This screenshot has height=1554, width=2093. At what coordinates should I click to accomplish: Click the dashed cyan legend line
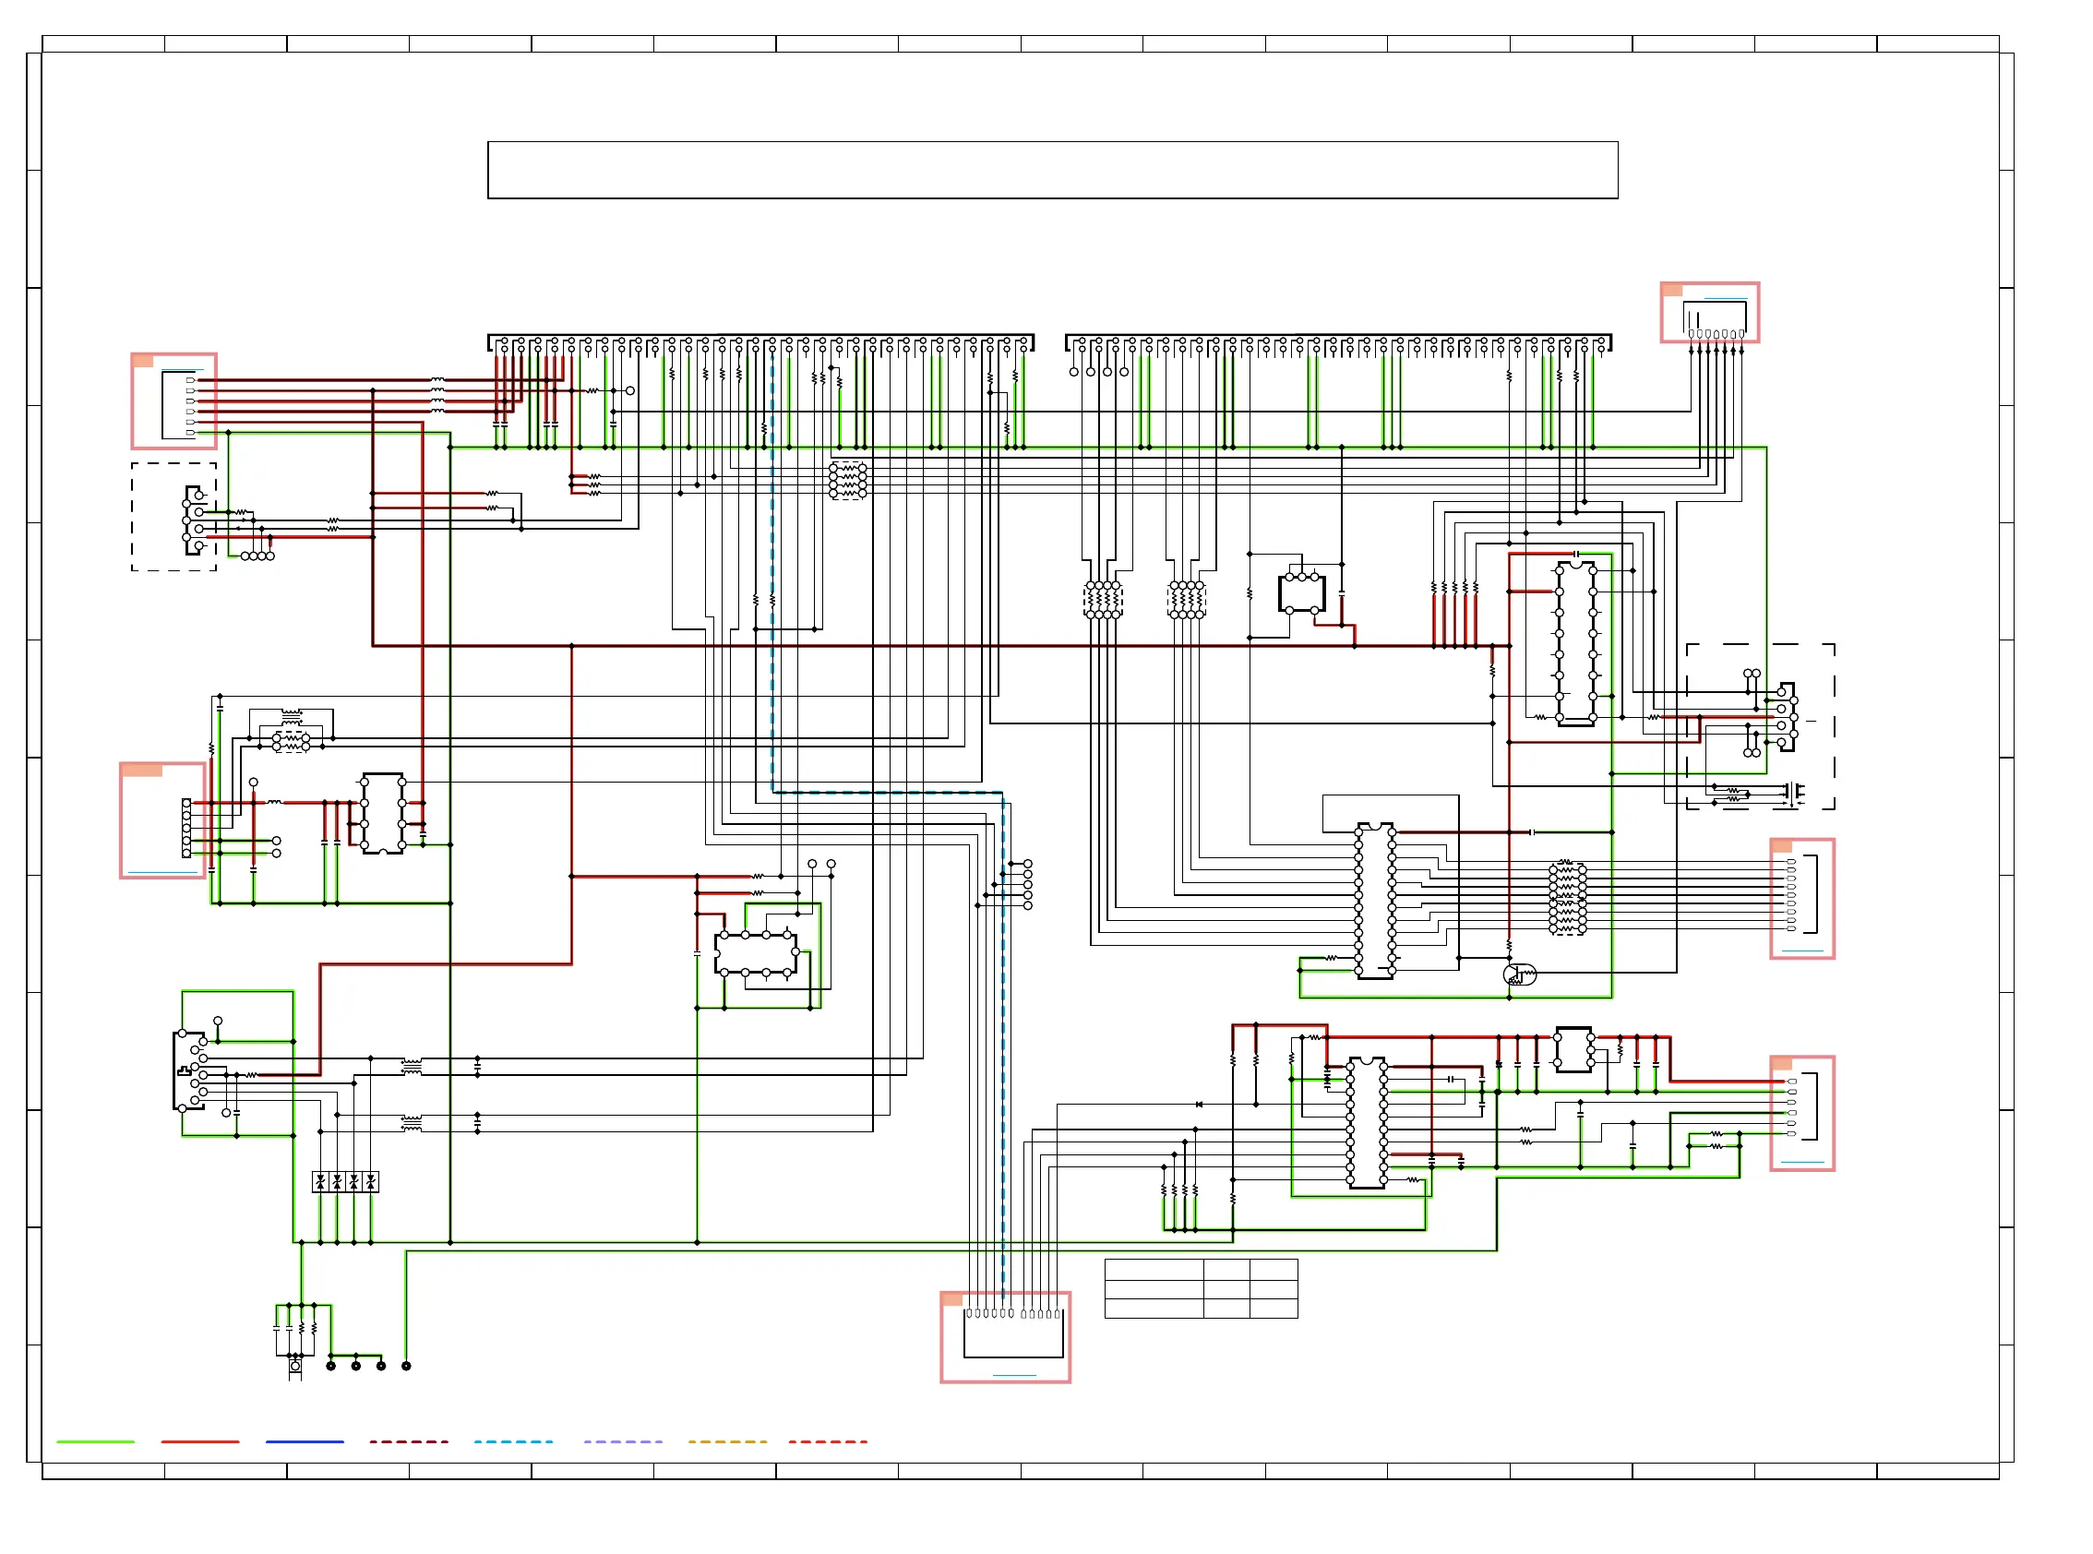pyautogui.click(x=513, y=1441)
